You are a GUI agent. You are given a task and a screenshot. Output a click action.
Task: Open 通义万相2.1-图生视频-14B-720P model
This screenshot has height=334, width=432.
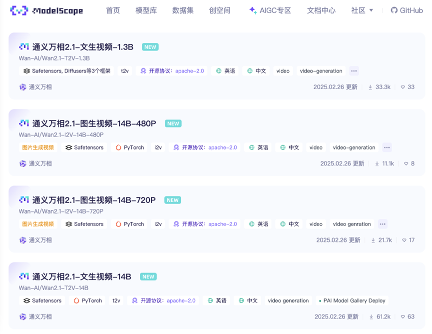point(94,200)
